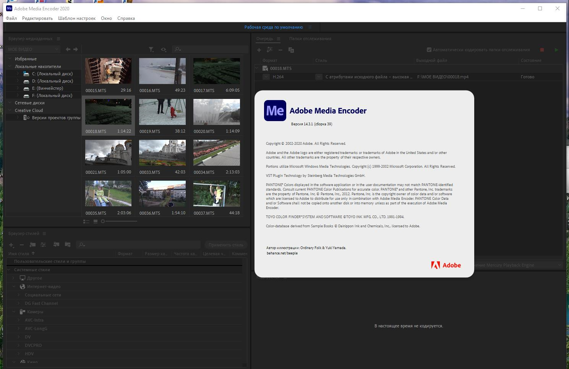
Task: Open the Окно menu
Action: (x=106, y=18)
